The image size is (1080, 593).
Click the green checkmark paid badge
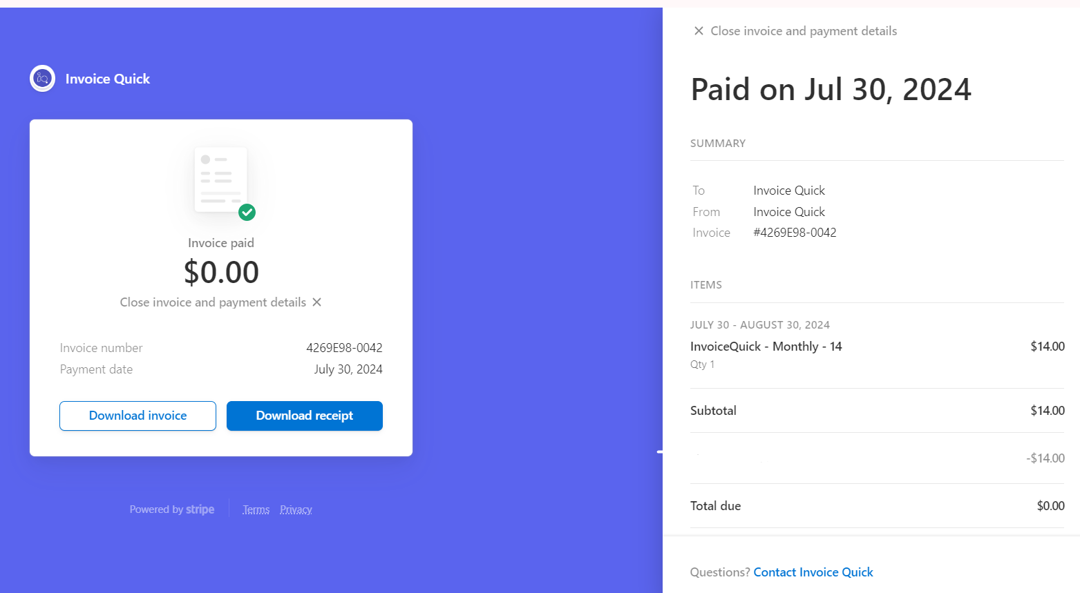point(247,212)
